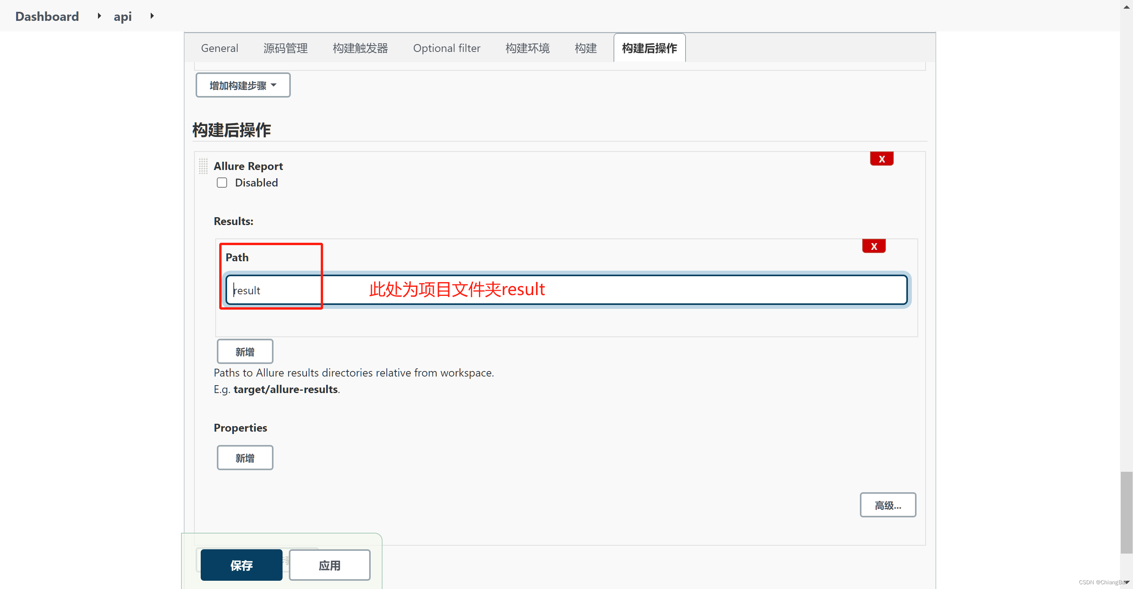Switch to the Optional filter tab

click(x=446, y=48)
